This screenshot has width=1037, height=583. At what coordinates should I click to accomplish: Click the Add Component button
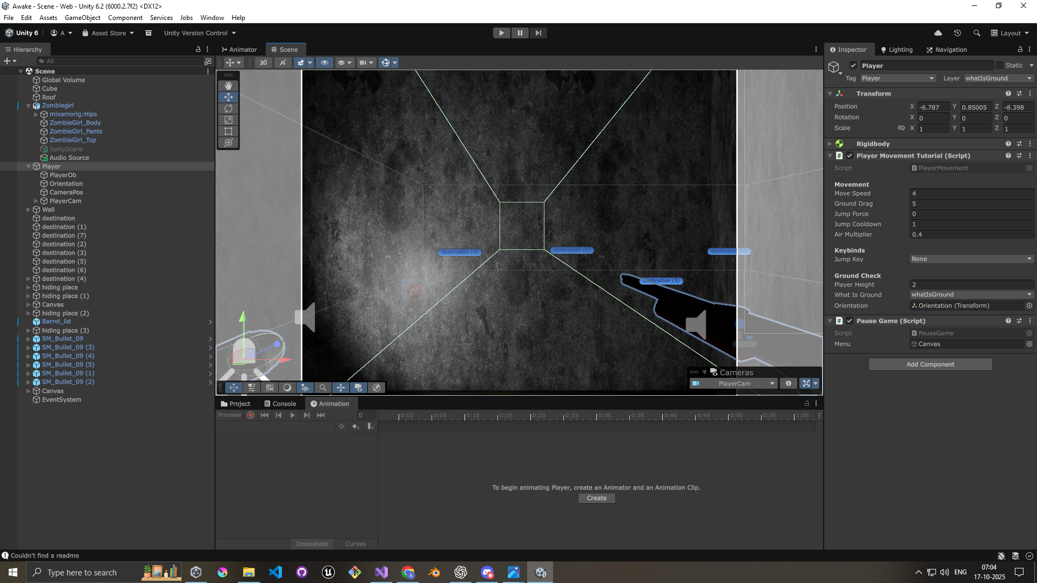click(x=930, y=364)
